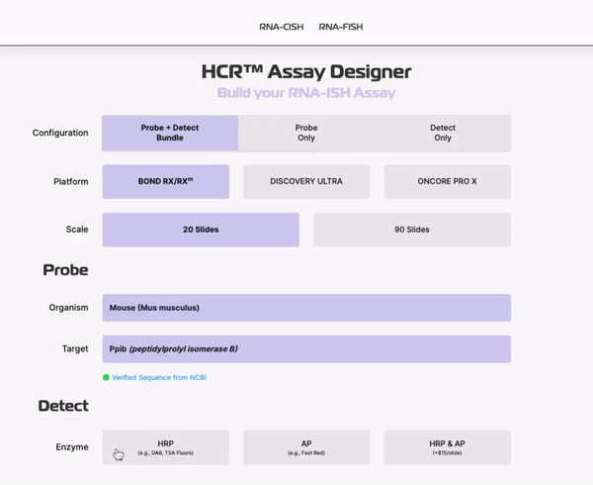
Task: Select AP enzyme option
Action: point(306,446)
